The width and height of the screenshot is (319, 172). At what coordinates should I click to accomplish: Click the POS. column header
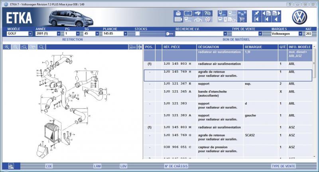(149, 47)
